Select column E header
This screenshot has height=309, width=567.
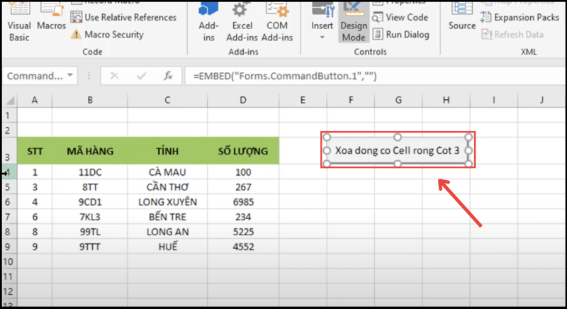(x=303, y=100)
